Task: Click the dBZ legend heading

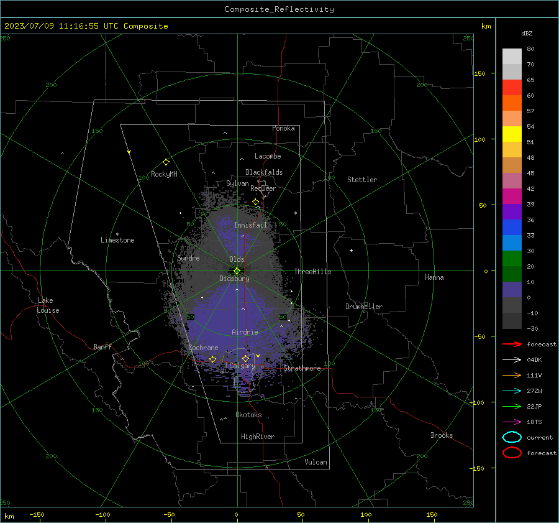Action: 527,33
